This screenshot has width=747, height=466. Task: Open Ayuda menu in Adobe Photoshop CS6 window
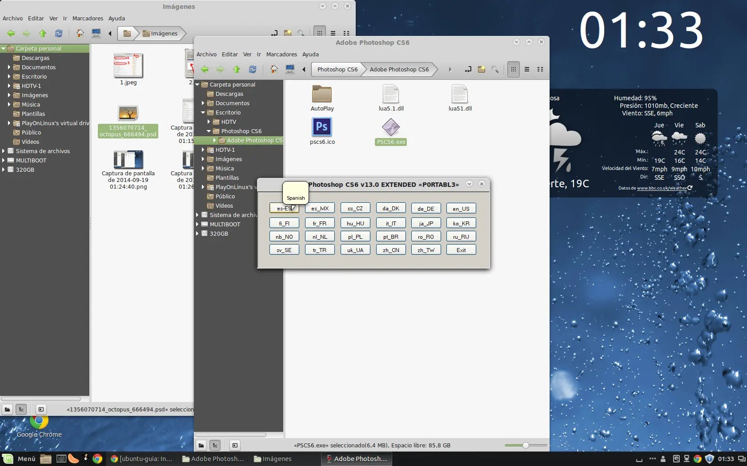310,54
